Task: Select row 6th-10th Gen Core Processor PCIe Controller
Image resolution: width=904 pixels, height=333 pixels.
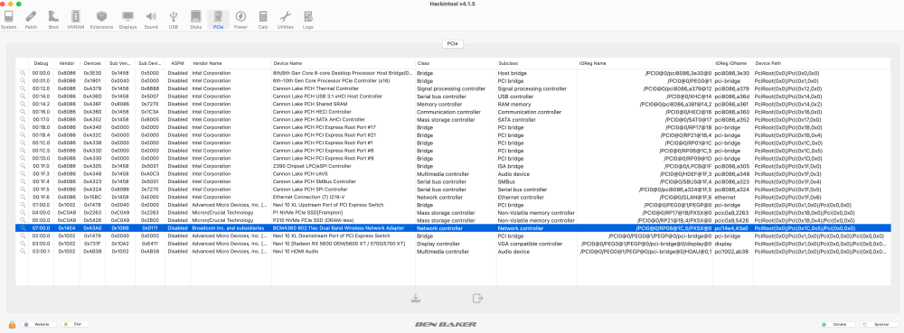Action: [x=454, y=81]
